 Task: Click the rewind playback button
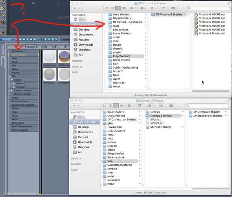pyautogui.click(x=20, y=39)
